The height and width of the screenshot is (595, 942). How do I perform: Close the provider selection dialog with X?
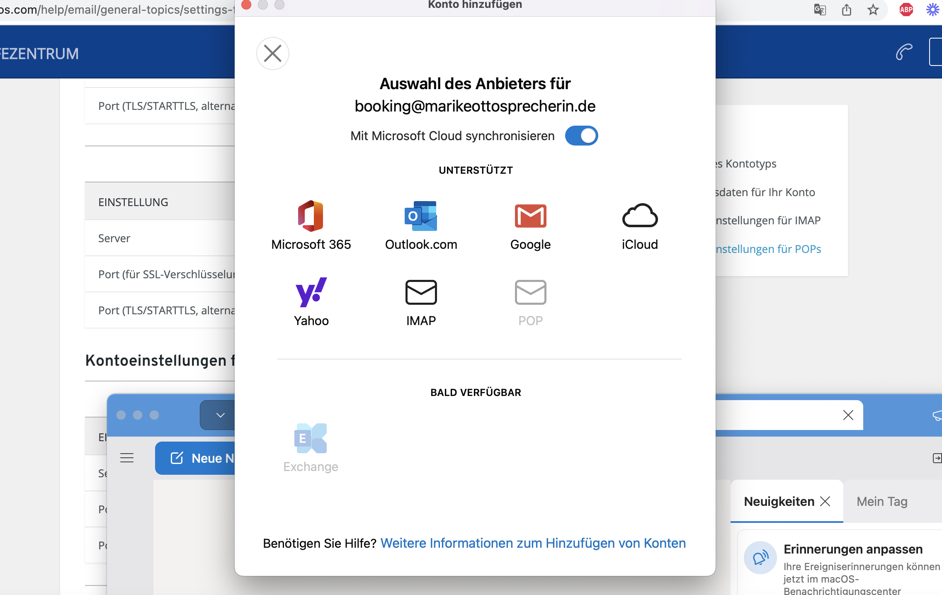coord(272,53)
